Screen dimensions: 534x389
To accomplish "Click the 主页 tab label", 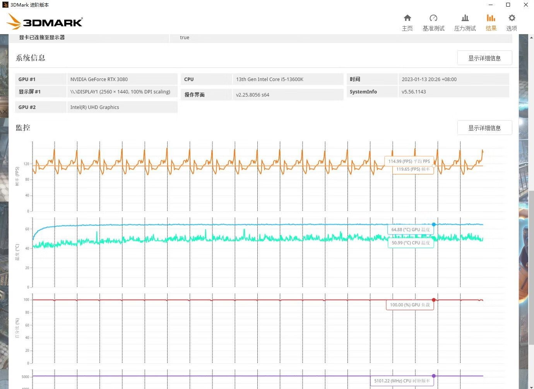I will tap(407, 28).
